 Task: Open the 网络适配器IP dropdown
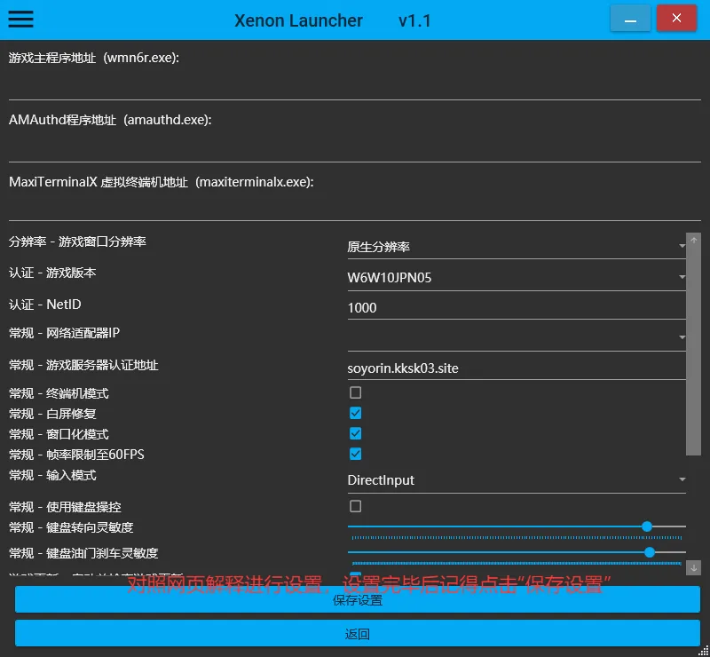pos(517,336)
